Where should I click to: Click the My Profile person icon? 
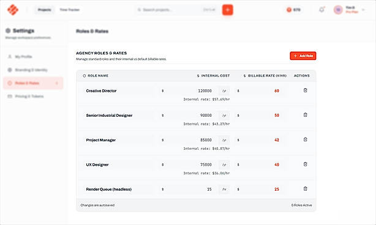click(x=10, y=57)
